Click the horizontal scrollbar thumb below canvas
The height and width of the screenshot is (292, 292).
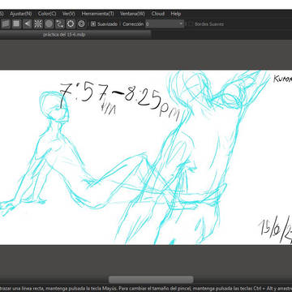point(151,280)
